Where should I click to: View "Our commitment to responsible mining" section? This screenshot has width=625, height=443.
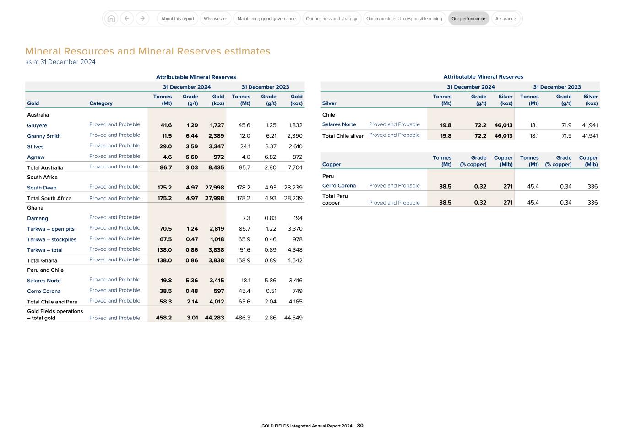[x=404, y=18]
